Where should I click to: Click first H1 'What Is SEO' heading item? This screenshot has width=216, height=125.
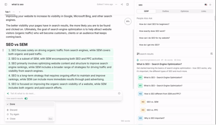[x=174, y=77]
